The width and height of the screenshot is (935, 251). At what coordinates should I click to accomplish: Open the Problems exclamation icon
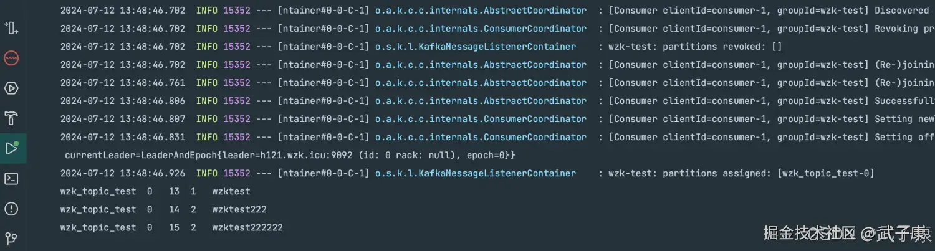11,209
